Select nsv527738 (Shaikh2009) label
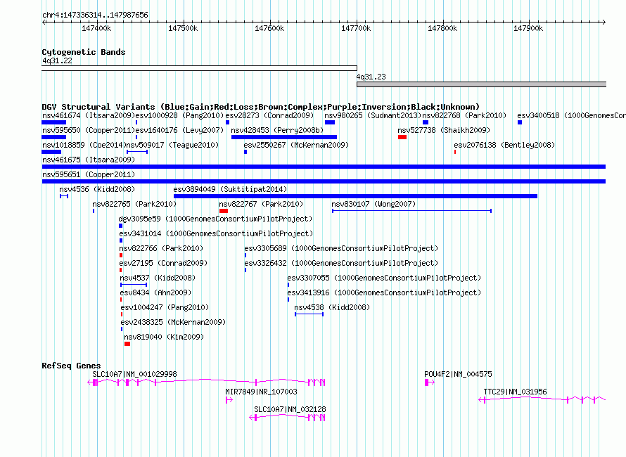 pos(444,131)
